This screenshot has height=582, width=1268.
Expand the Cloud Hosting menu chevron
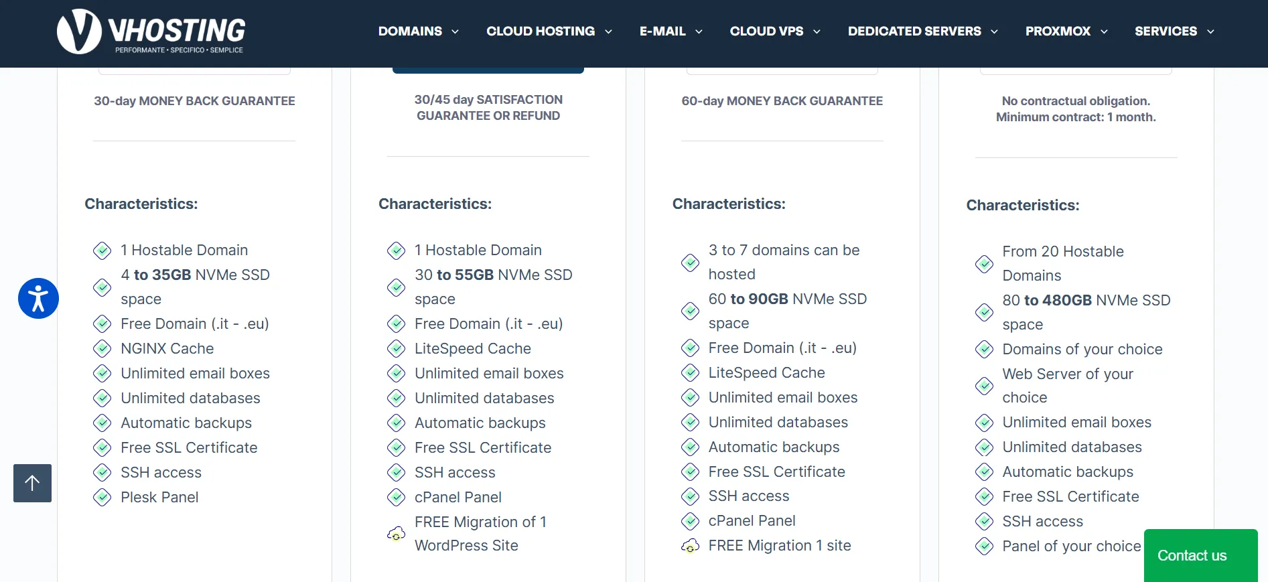(608, 31)
